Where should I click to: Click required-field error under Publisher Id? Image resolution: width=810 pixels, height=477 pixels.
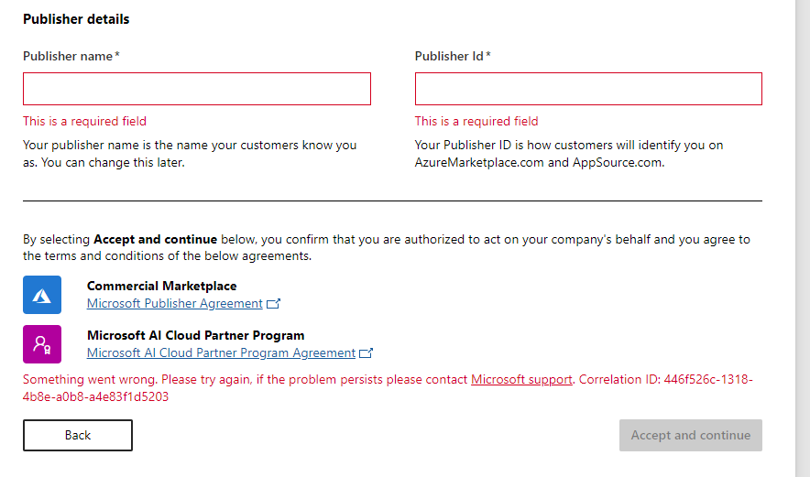[476, 122]
